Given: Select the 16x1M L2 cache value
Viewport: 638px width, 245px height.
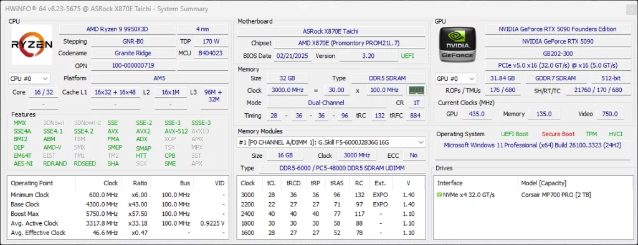Looking at the screenshot, I should click(171, 92).
